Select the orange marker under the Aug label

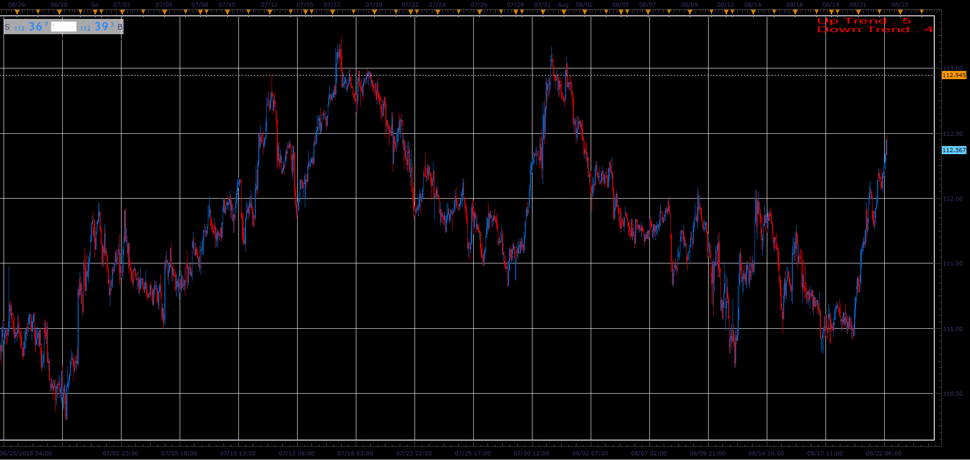pyautogui.click(x=563, y=12)
